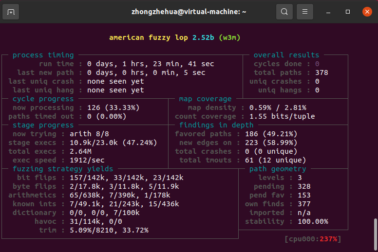Click the 'map coverage' section header
The image size is (378, 252).
(205, 99)
